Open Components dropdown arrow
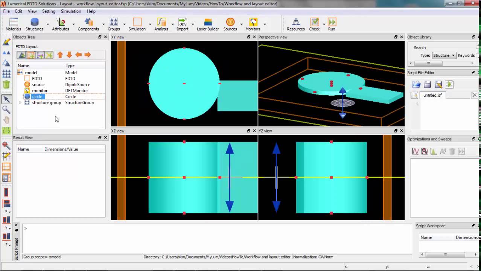Image resolution: width=481 pixels, height=271 pixels. 103,24
